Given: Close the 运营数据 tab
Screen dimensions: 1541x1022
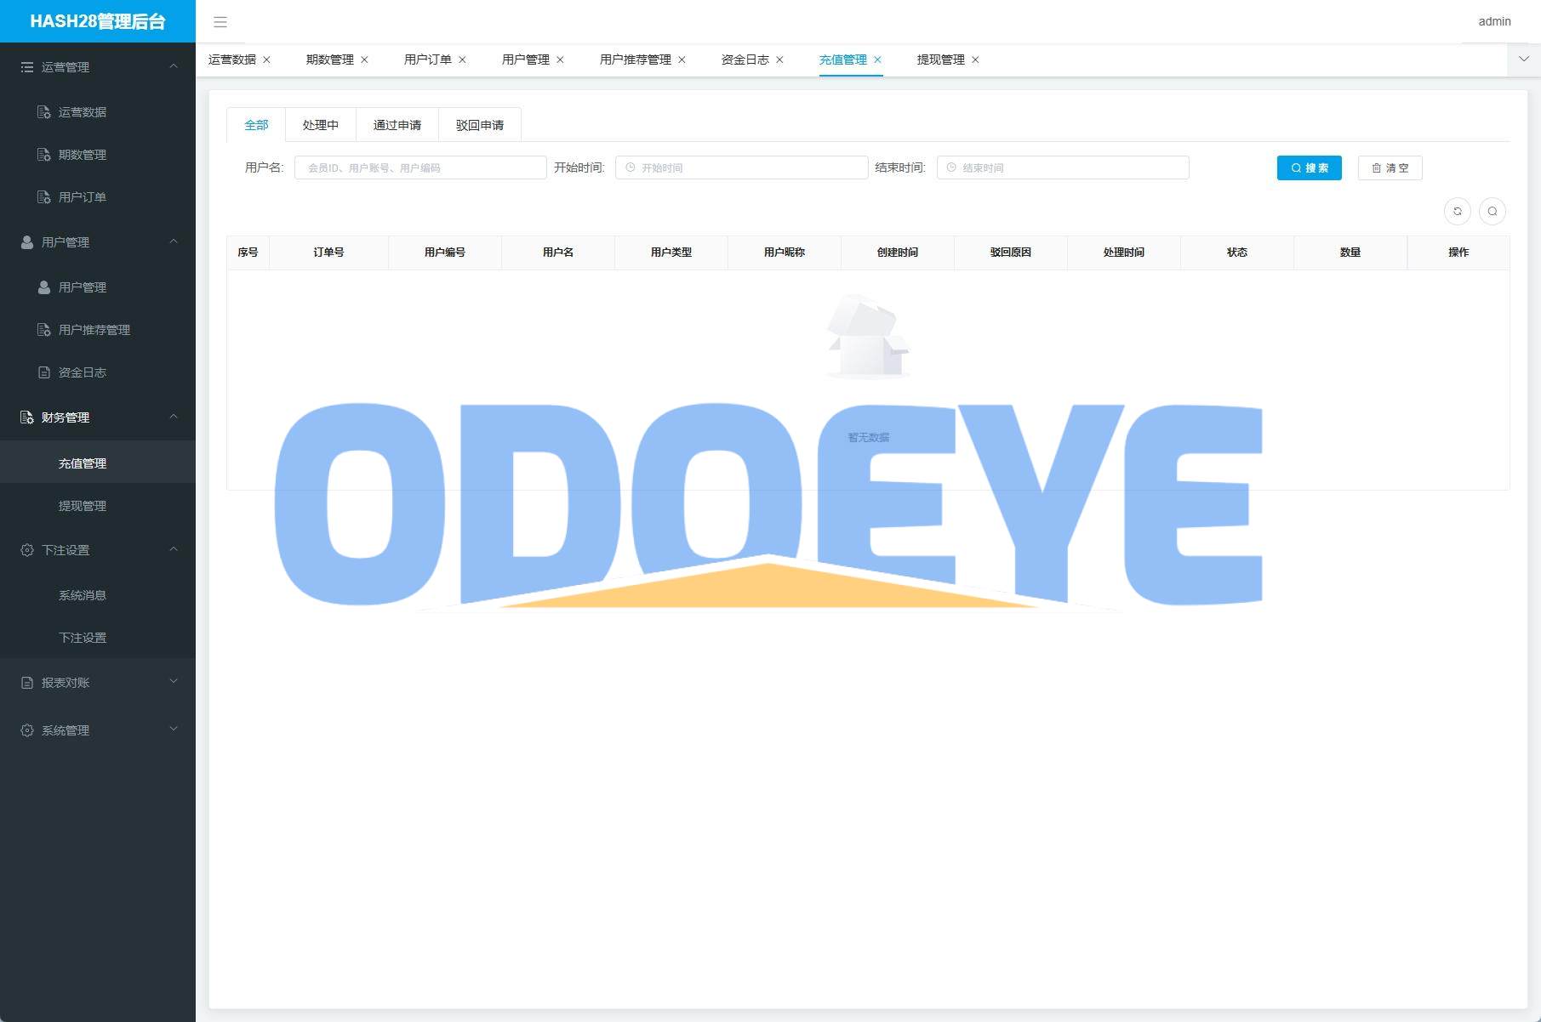Looking at the screenshot, I should 266,60.
